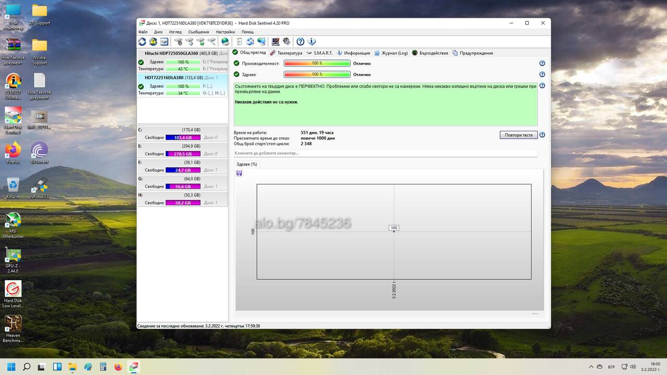Image resolution: width=667 pixels, height=375 pixels.
Task: Switch to the S.M.A.R.T. tab
Action: click(x=319, y=53)
